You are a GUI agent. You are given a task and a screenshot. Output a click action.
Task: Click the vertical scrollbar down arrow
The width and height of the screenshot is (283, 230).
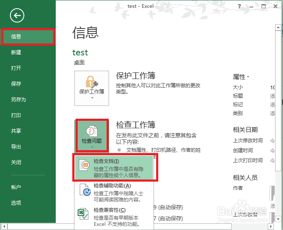point(278,219)
